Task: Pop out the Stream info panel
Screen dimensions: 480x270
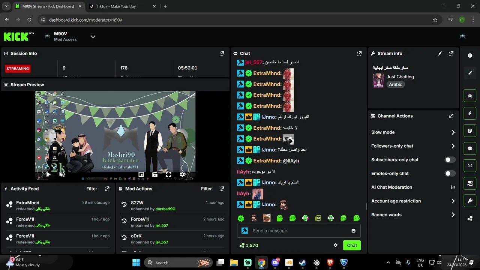Action: (x=451, y=54)
